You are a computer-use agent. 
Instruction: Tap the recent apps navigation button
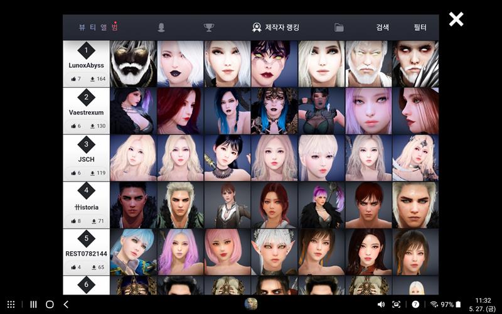(33, 305)
